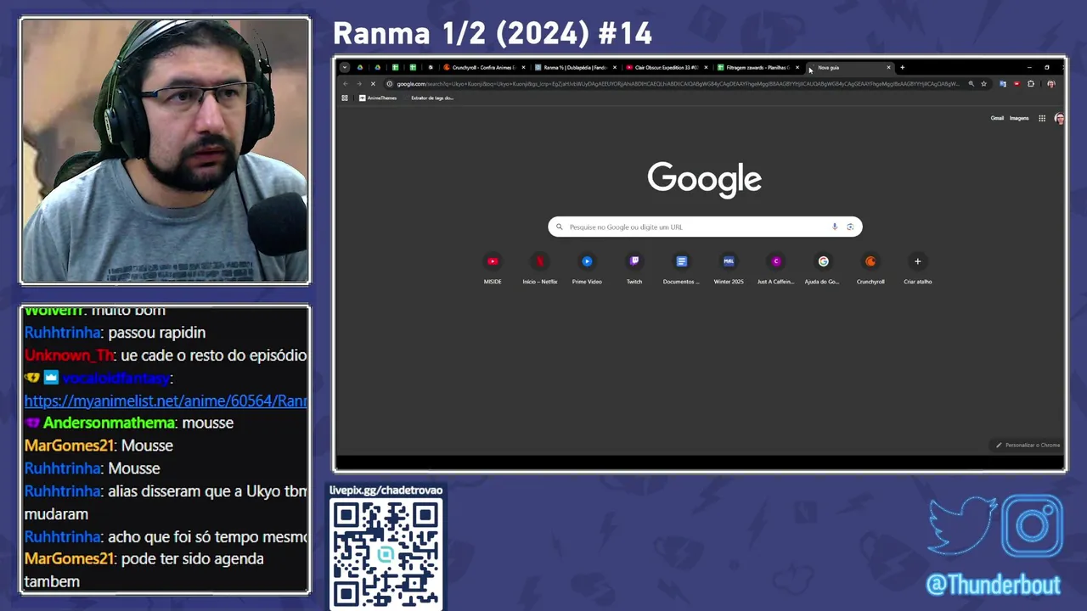Screen dimensions: 1087x611
Task: Open Imagens link
Action: pyautogui.click(x=1019, y=118)
